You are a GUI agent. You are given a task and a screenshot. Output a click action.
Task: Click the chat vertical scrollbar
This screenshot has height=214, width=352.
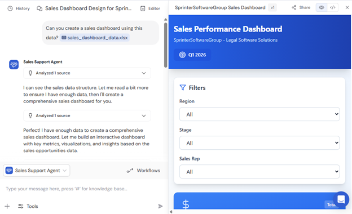pyautogui.click(x=165, y=45)
